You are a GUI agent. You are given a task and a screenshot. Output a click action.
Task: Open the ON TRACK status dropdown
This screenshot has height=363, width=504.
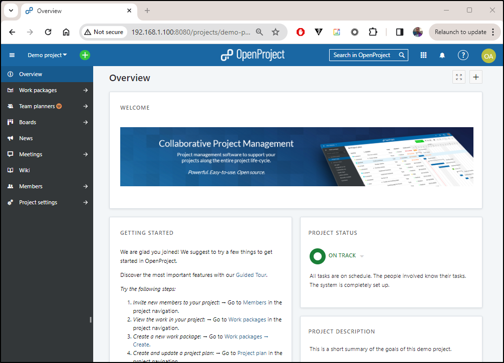[346, 256]
